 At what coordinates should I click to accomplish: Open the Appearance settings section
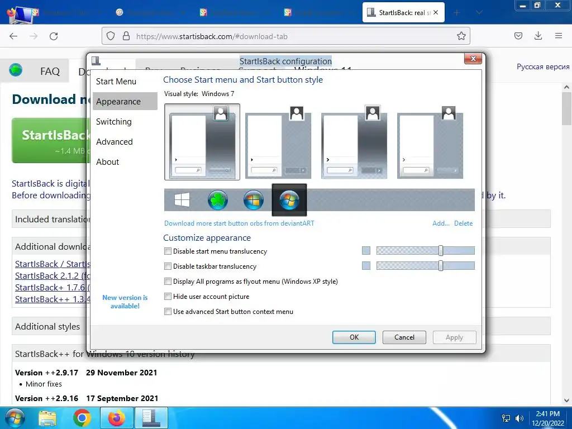125,102
